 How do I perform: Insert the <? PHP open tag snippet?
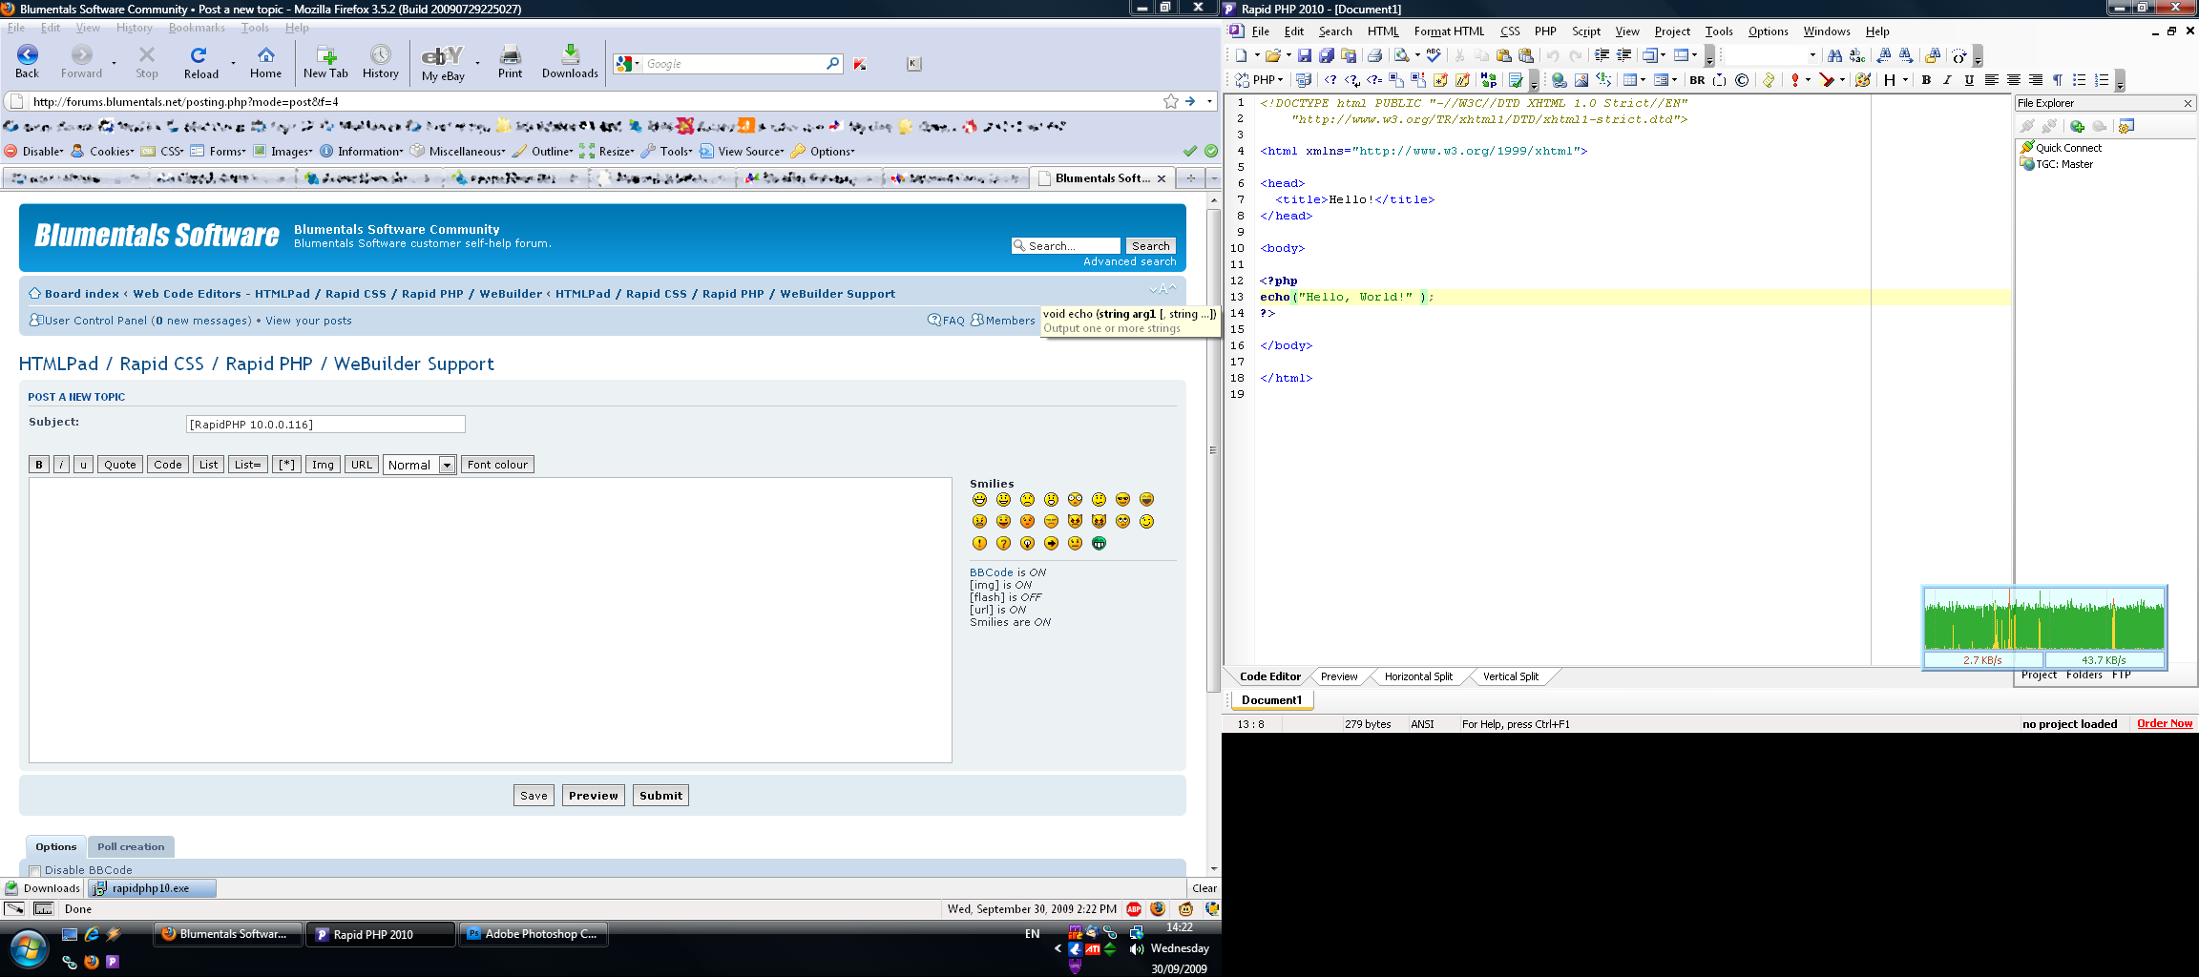click(1330, 80)
